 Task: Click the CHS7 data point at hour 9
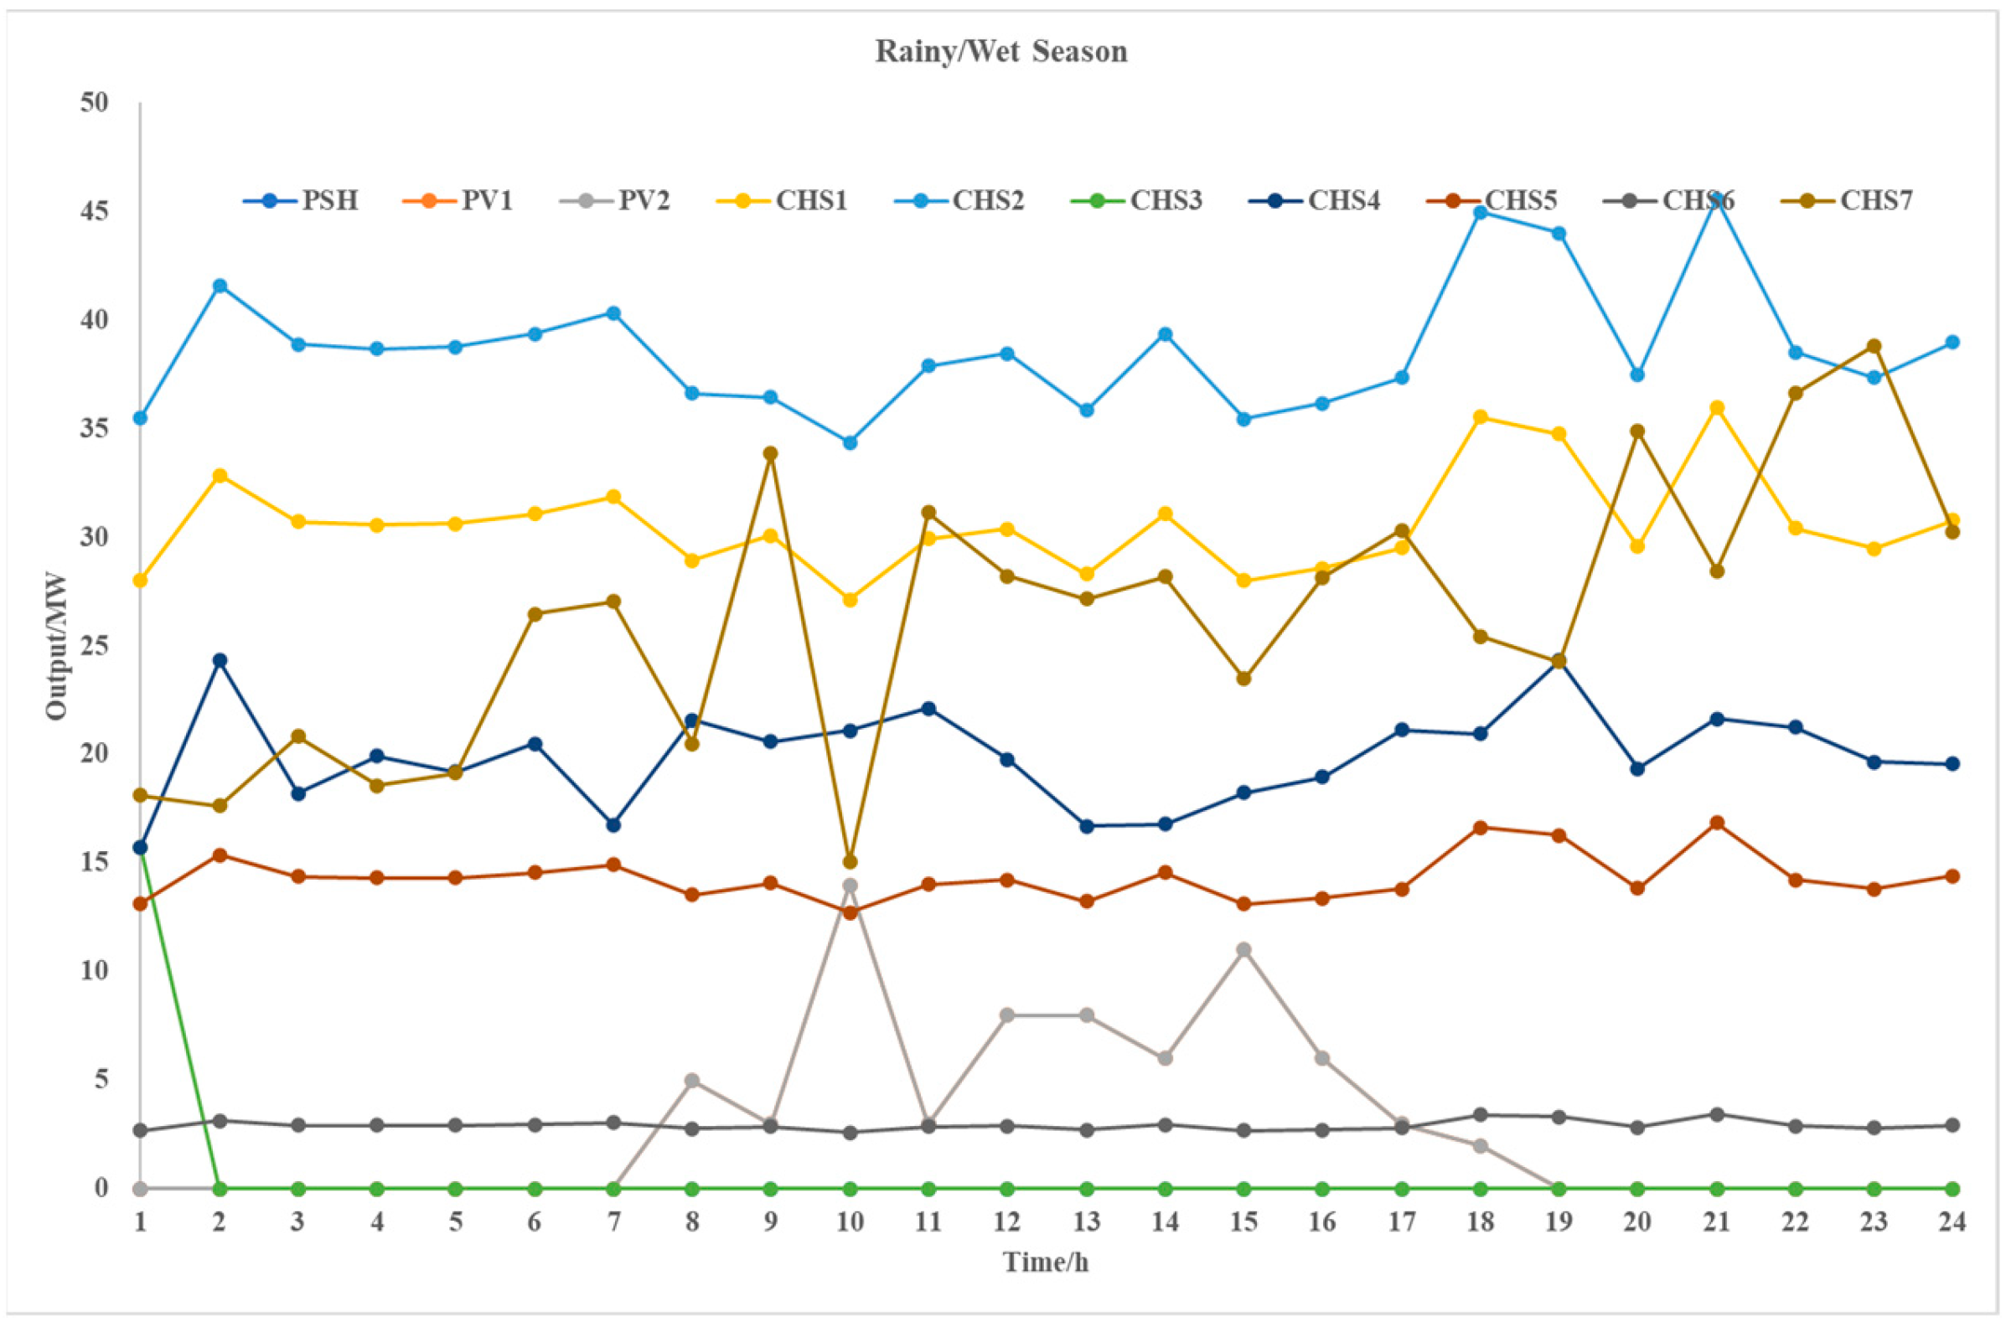pyautogui.click(x=770, y=453)
